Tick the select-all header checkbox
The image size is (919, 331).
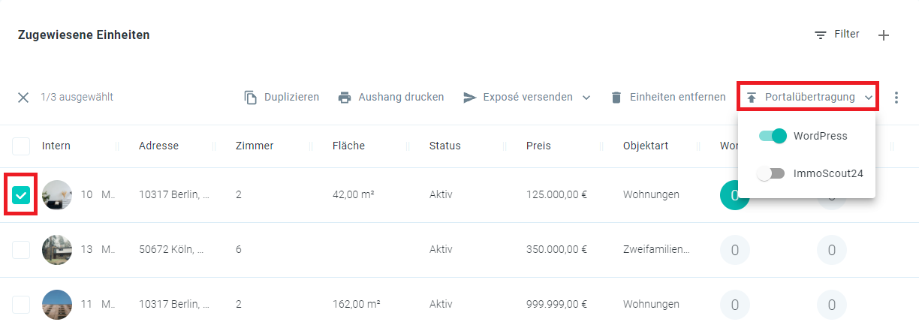tap(21, 146)
